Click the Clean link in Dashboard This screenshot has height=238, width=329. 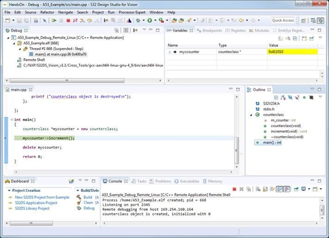88,202
